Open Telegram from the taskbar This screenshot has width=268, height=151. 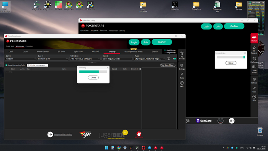click(149, 148)
